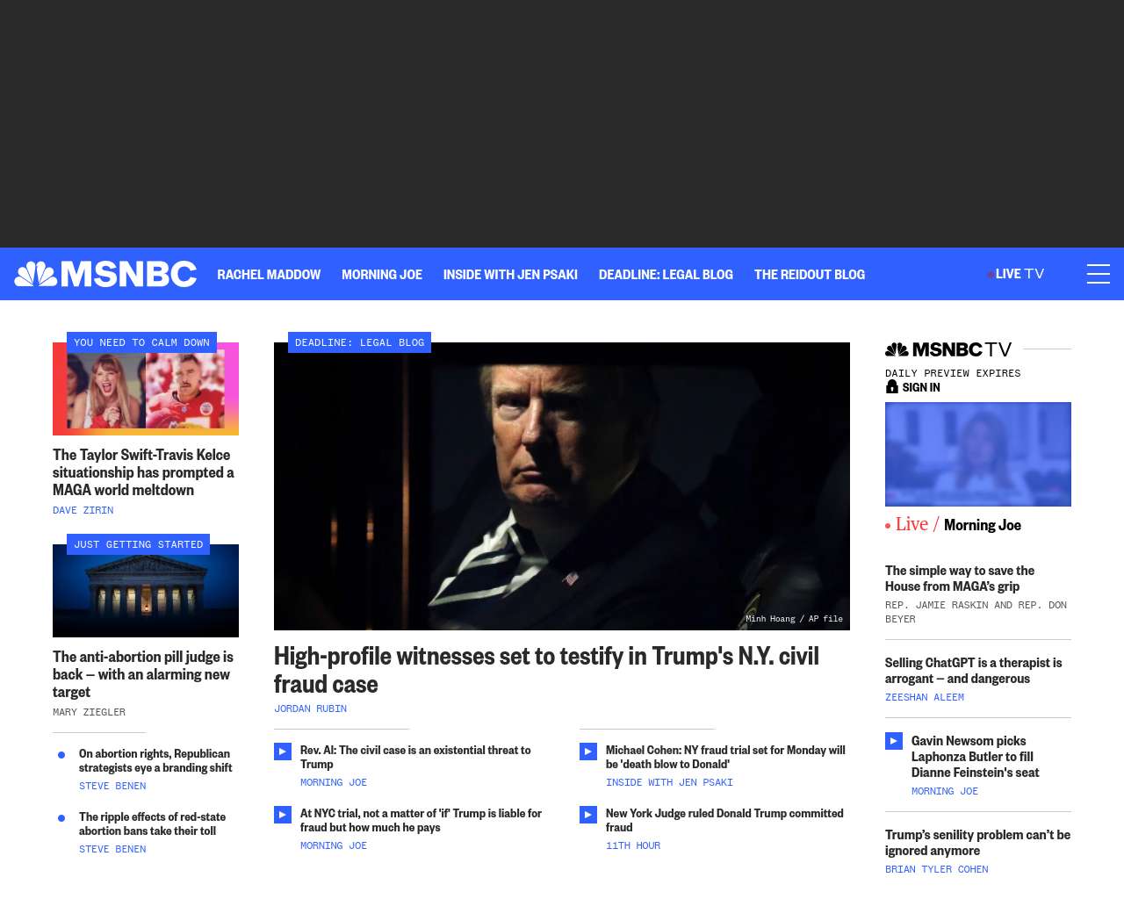Open Taylor Swift-Travis Kelce headline

coord(143,472)
